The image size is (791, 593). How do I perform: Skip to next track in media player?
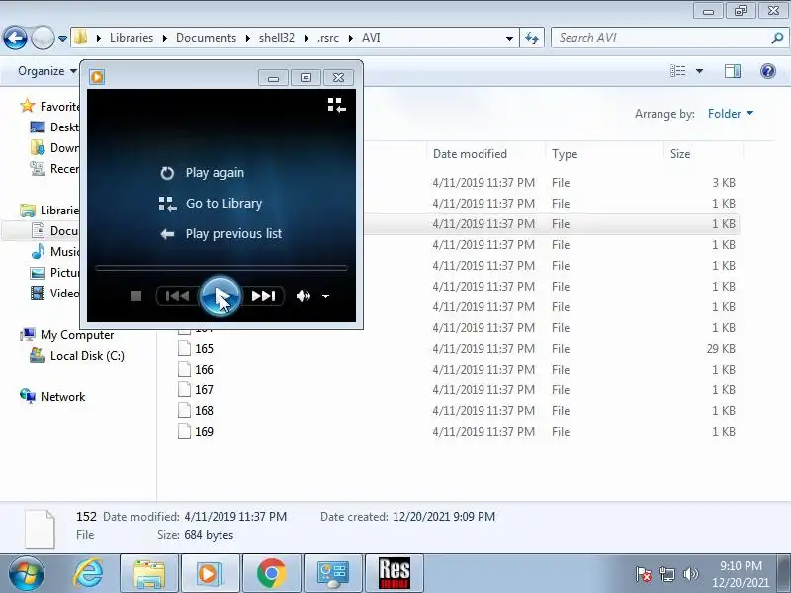click(263, 296)
